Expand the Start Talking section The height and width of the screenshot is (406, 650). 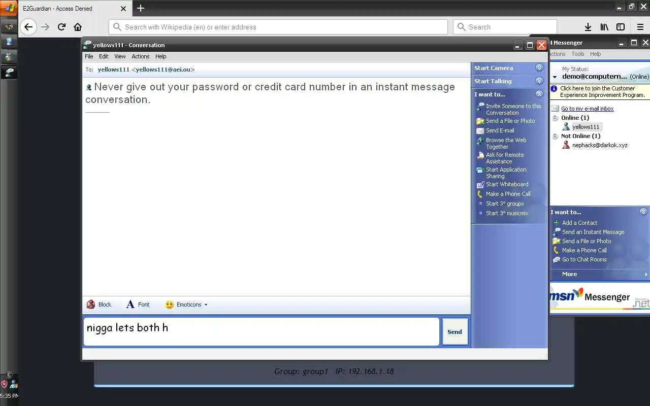point(539,81)
